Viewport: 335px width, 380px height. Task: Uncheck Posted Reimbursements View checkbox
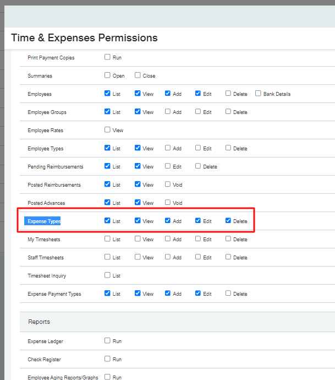138,184
